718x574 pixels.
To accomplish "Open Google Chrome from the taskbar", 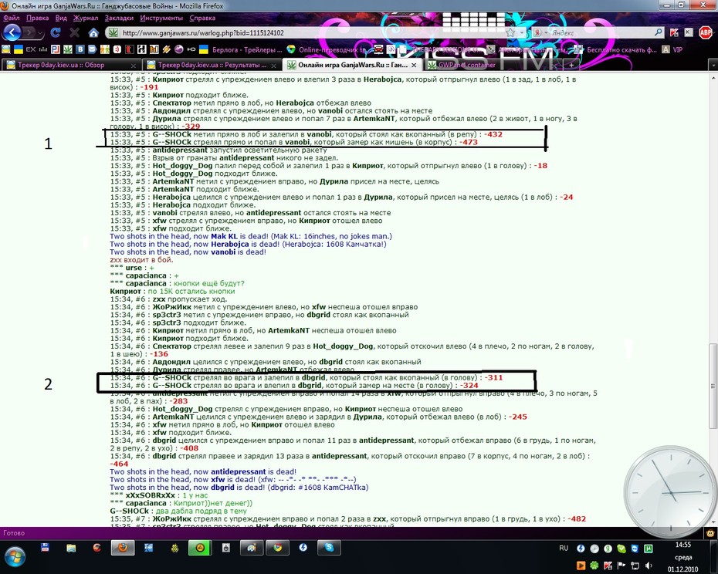I will 277,548.
